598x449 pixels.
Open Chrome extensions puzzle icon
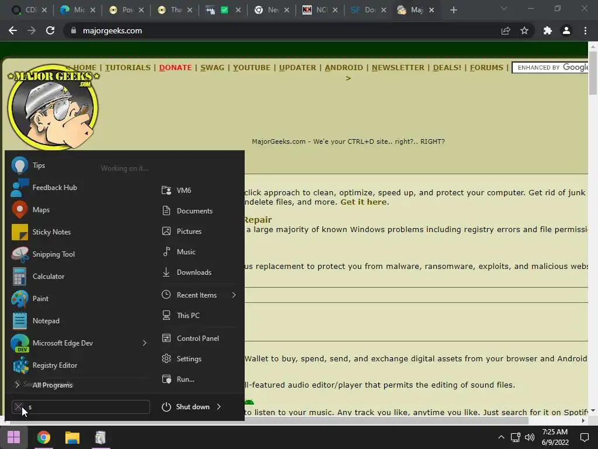click(548, 30)
